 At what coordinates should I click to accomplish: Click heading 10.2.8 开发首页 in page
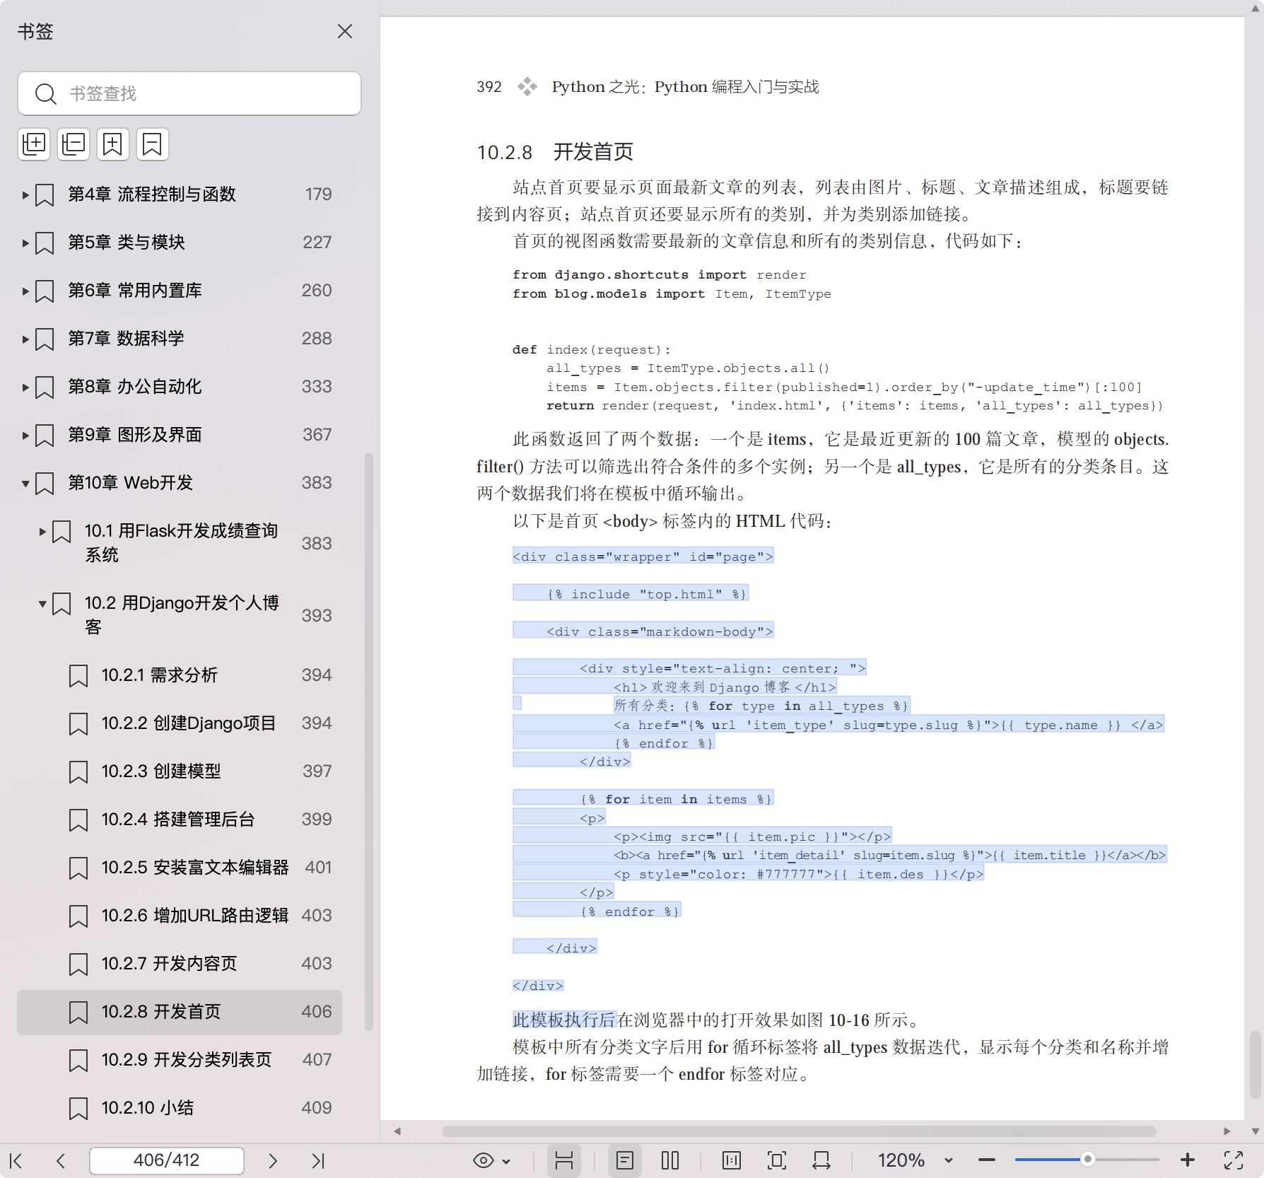point(555,152)
